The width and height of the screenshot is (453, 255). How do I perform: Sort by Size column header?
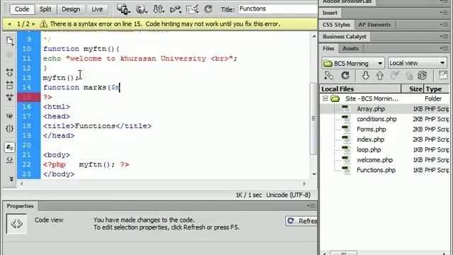(x=413, y=89)
